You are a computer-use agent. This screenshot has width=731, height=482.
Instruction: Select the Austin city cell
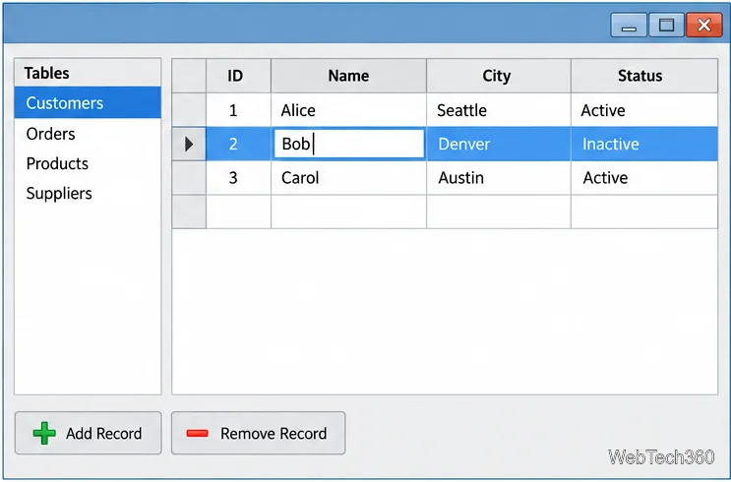click(x=499, y=178)
